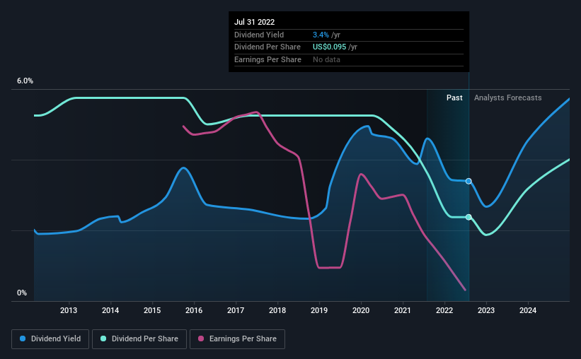581x359 pixels.
Task: Click the blue Dividend Yield legend dot
Action: click(x=23, y=339)
